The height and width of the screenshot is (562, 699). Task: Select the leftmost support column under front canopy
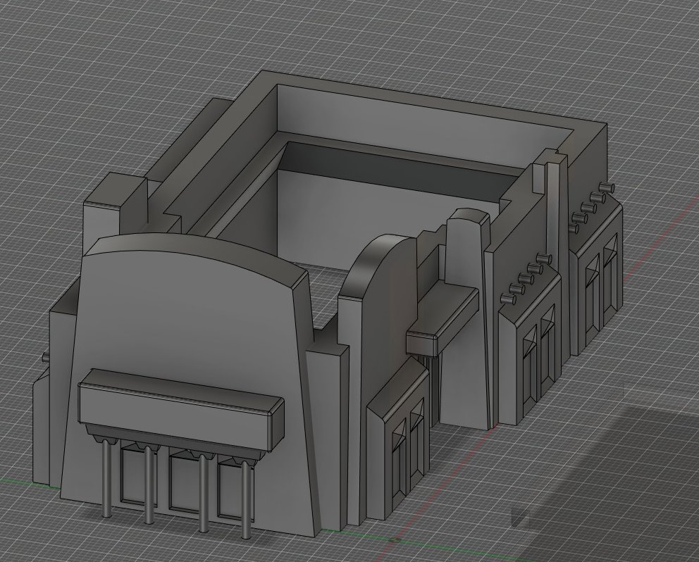click(106, 477)
